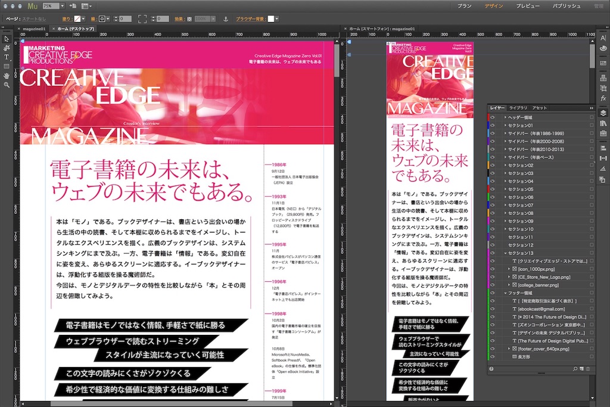Open the view options icon menu
The width and height of the screenshot is (610, 407).
point(86,6)
